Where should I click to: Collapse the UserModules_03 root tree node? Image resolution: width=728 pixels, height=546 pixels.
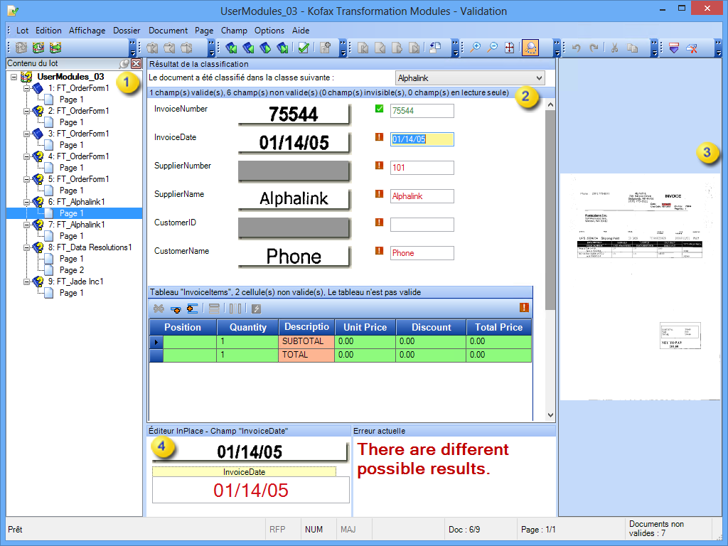pyautogui.click(x=14, y=76)
